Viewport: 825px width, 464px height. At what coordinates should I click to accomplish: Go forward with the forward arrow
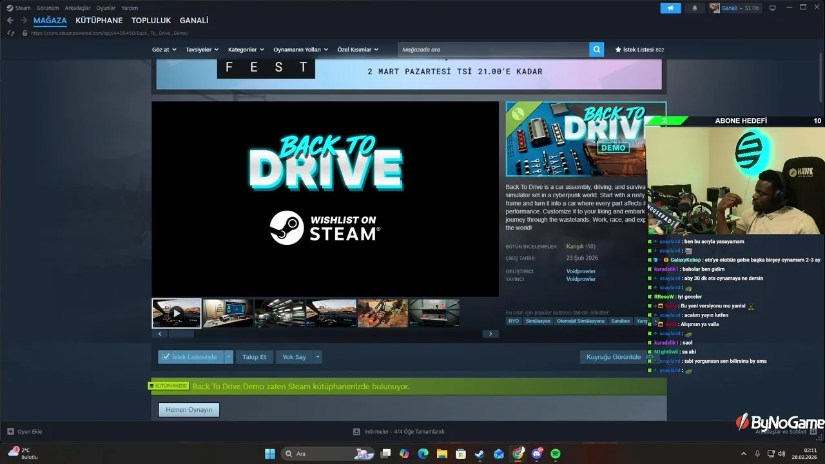pos(23,21)
